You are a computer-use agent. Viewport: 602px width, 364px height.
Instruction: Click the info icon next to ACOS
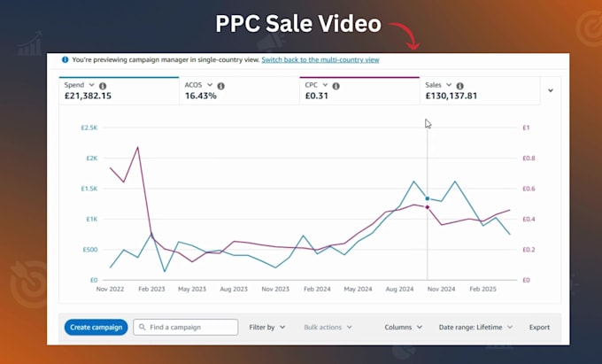pos(220,86)
